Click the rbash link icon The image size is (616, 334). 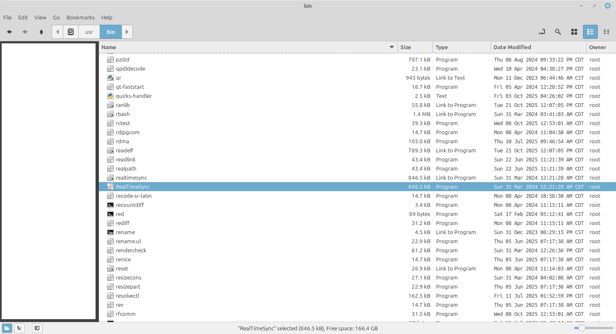[110, 114]
